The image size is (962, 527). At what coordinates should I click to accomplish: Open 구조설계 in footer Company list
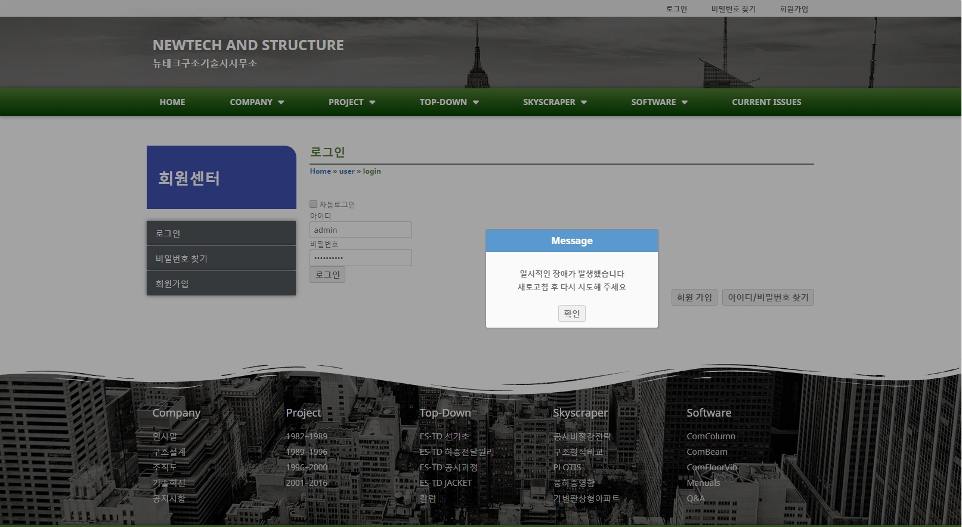[169, 452]
